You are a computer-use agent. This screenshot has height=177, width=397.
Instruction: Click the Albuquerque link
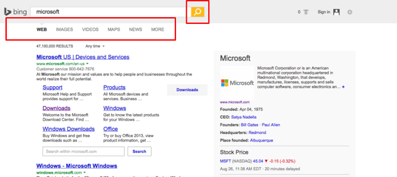tap(262, 140)
